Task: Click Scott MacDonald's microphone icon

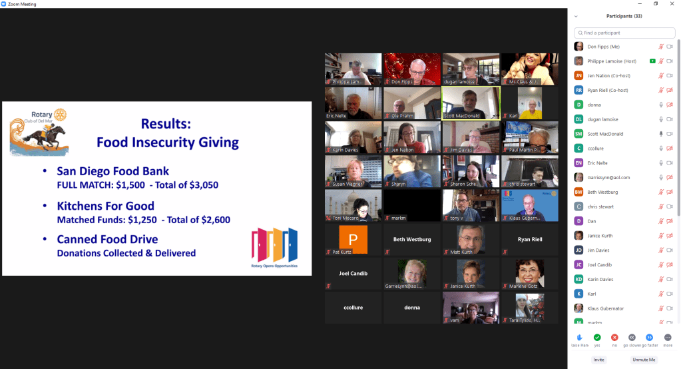Action: coord(661,134)
